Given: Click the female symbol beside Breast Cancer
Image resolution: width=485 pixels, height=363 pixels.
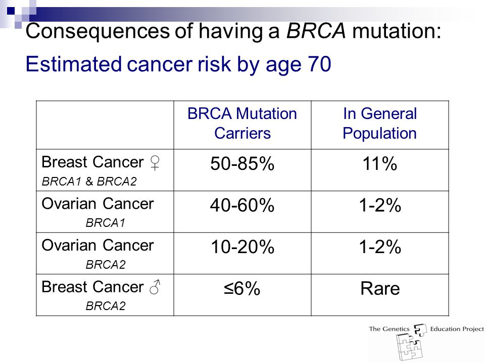Looking at the screenshot, I should tap(155, 163).
